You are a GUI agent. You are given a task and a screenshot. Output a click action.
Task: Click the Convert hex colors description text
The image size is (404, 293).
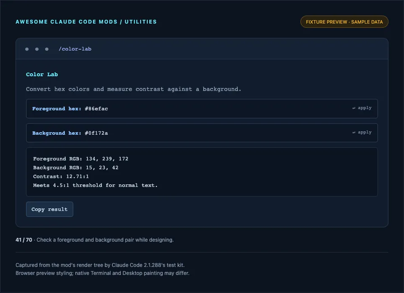coord(133,89)
